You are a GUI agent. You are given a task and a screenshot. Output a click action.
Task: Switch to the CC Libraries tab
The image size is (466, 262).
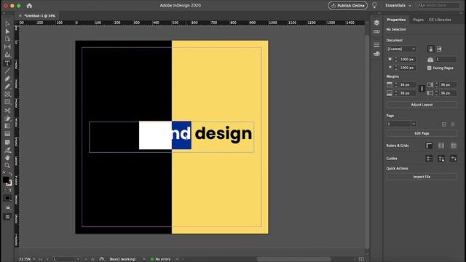point(440,20)
